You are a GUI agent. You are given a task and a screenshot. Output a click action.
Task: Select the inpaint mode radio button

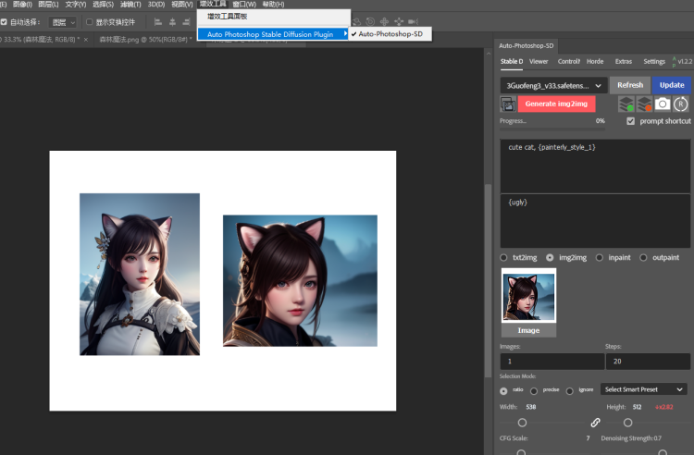600,257
